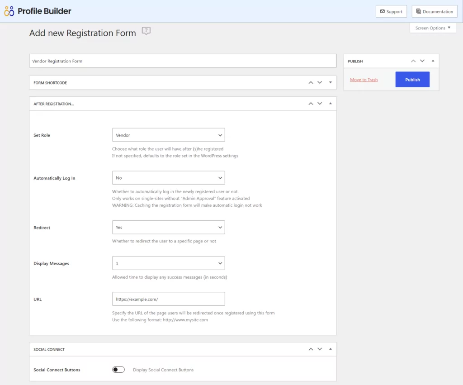Screen dimensions: 463x385
Task: Move Publish box down
Action: (422, 61)
